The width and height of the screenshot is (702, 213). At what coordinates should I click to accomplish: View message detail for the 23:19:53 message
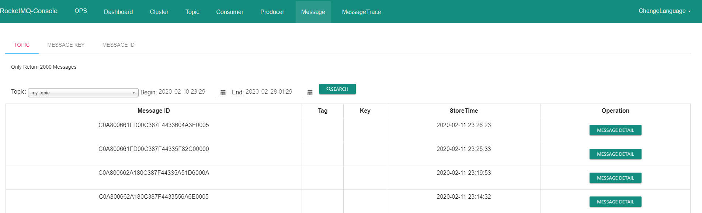tap(615, 178)
